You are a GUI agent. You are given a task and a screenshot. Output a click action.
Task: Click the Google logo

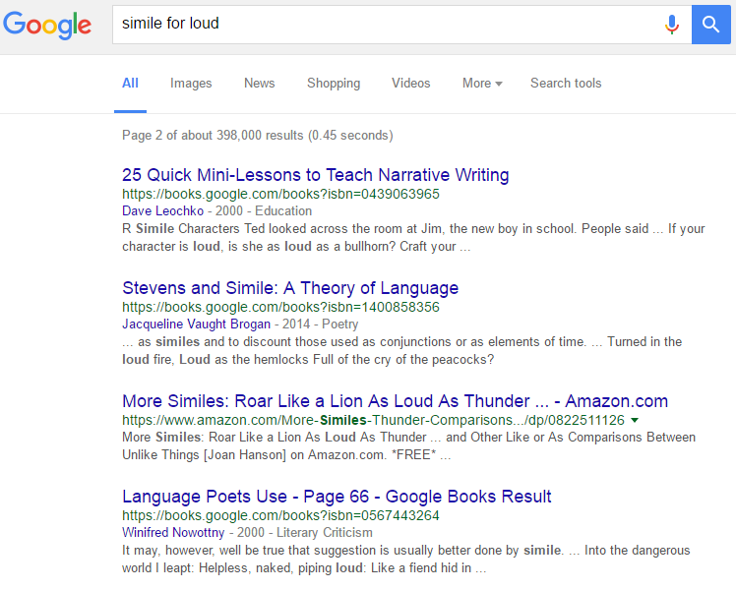[47, 26]
